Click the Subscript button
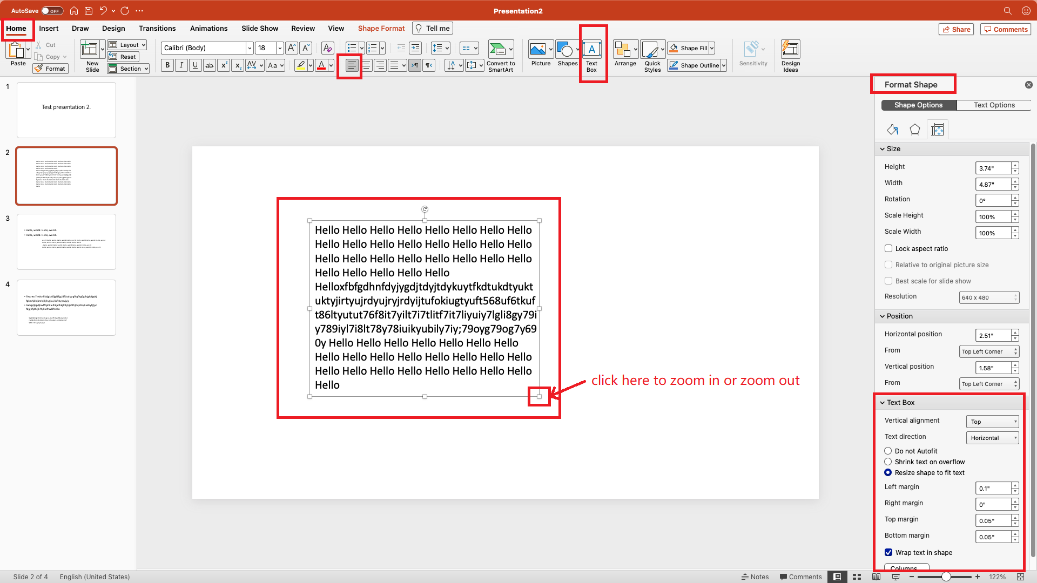 click(238, 65)
